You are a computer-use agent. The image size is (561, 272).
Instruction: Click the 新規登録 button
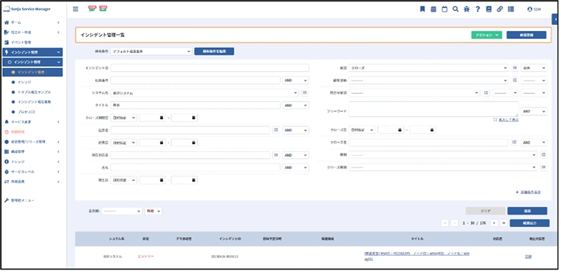(x=526, y=35)
